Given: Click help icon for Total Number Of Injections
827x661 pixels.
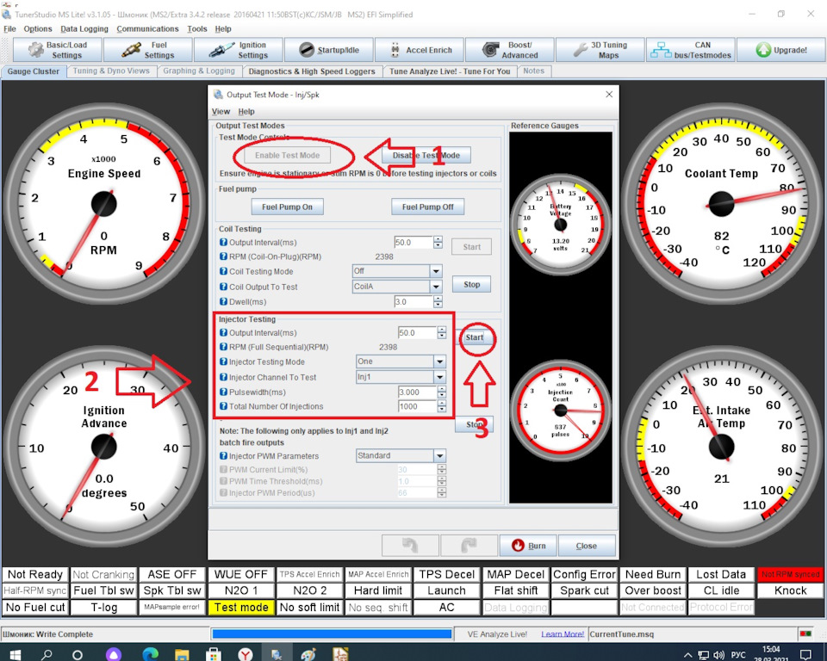Looking at the screenshot, I should point(224,406).
